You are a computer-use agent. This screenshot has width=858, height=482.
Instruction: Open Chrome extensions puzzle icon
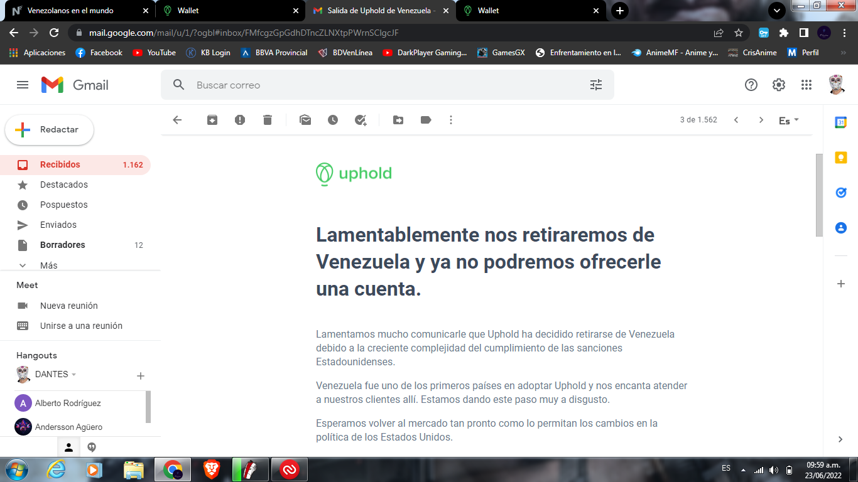(x=784, y=33)
